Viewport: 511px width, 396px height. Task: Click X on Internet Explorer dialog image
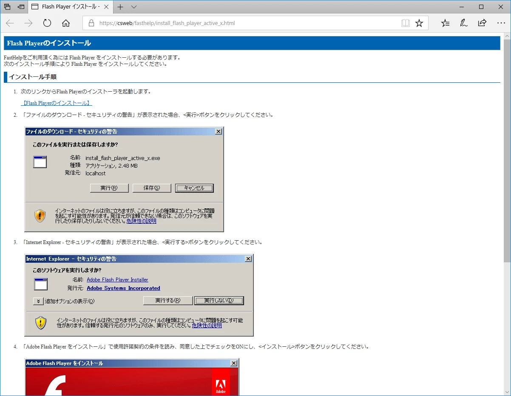pyautogui.click(x=248, y=259)
